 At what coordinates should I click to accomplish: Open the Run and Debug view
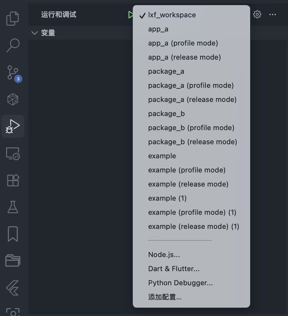13,127
